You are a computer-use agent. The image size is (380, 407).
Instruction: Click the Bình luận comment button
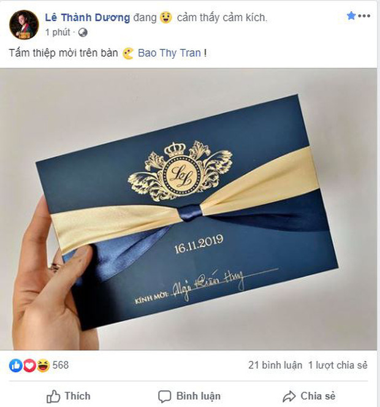tap(190, 397)
